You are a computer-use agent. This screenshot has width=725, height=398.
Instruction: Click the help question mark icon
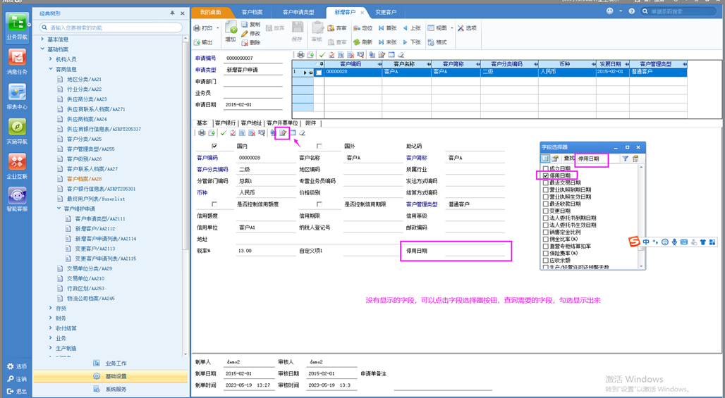pyautogui.click(x=632, y=11)
